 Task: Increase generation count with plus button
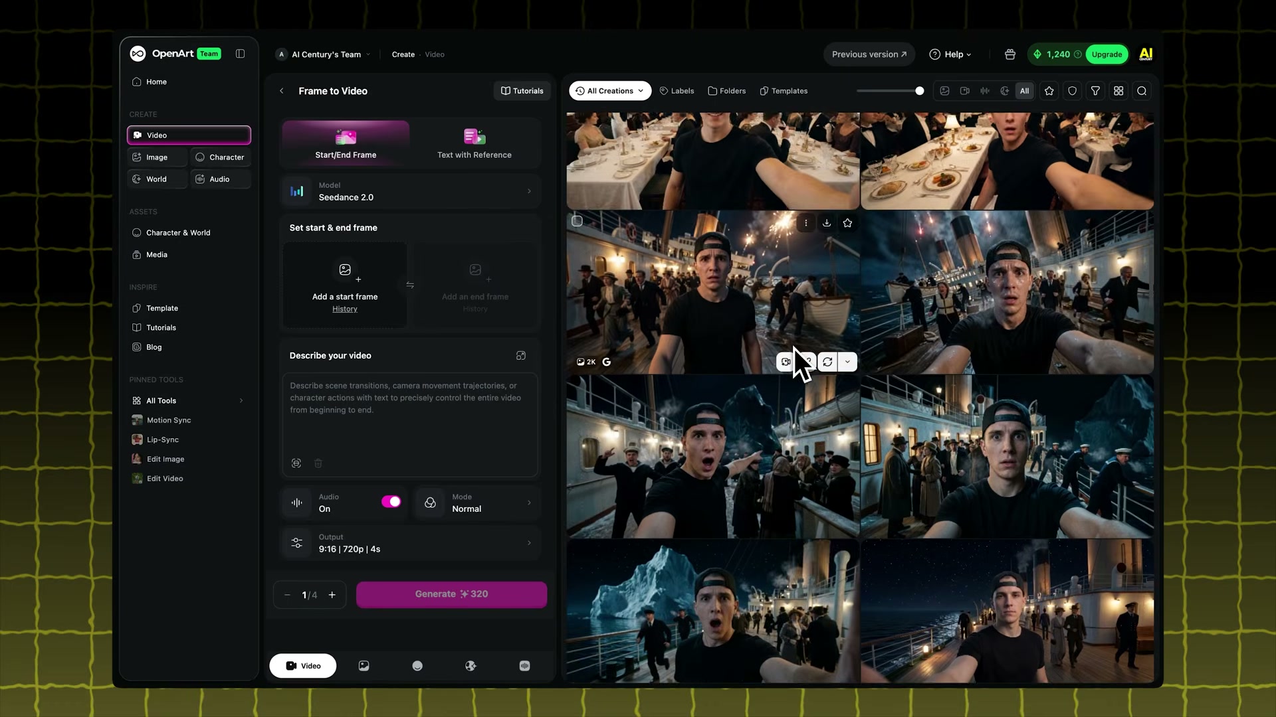click(x=332, y=595)
